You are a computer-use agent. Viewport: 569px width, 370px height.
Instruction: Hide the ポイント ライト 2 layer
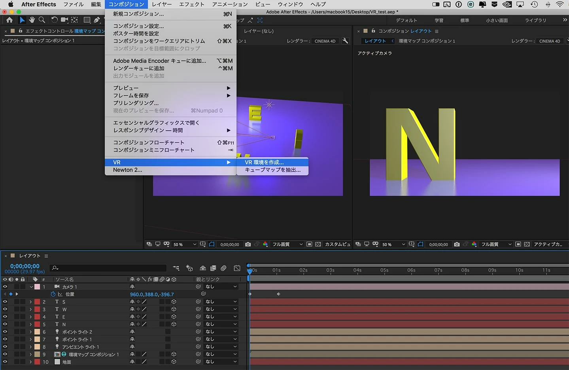(5, 332)
